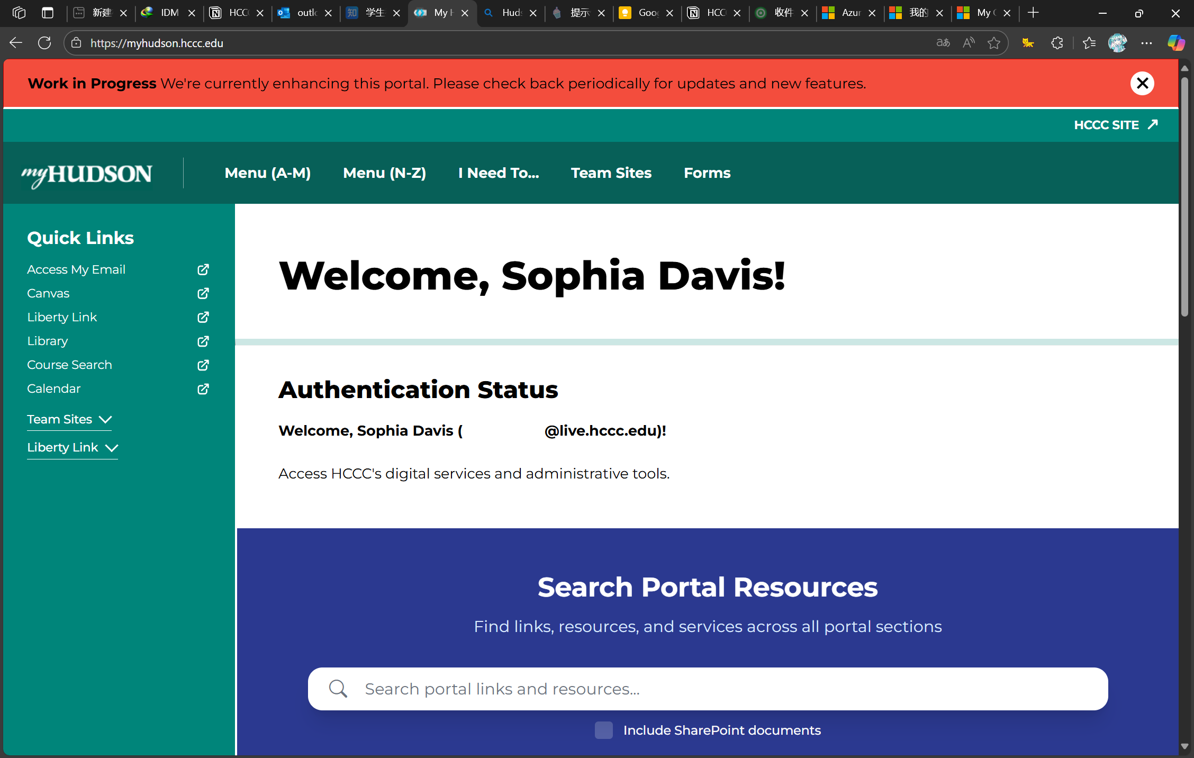Open Library via its external link icon
The image size is (1194, 758).
203,341
